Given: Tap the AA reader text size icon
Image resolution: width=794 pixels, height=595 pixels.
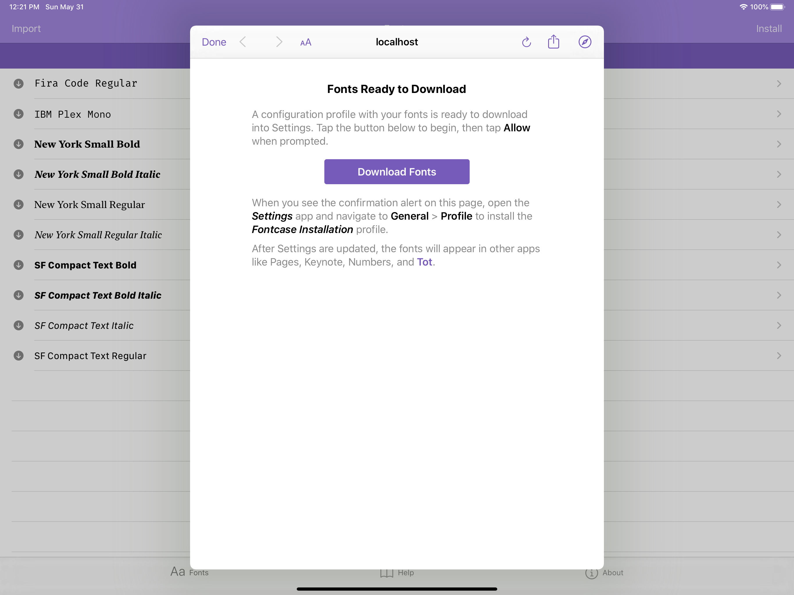Looking at the screenshot, I should pos(305,42).
